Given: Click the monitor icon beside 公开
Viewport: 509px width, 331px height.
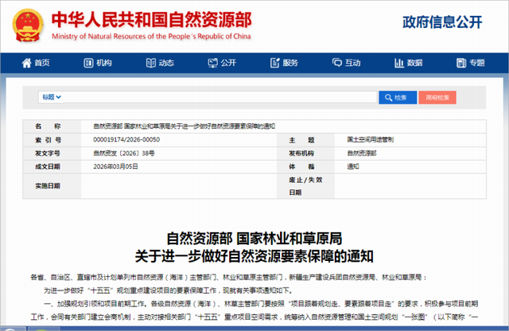Looking at the screenshot, I should coord(213,63).
